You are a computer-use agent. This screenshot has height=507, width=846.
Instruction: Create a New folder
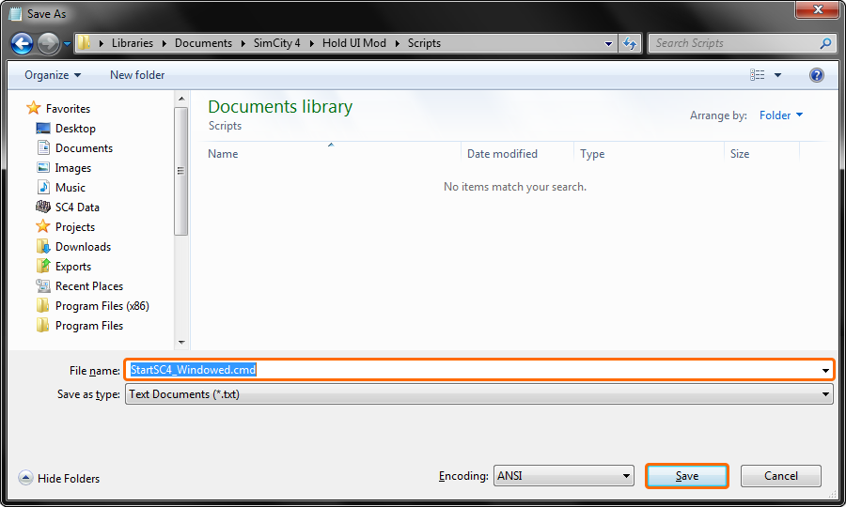(x=137, y=75)
